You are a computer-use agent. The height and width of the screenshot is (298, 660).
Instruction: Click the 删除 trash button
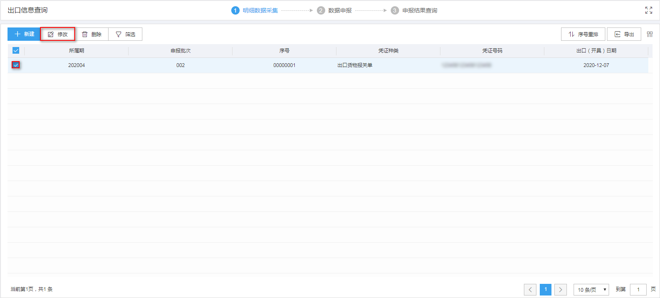(x=92, y=34)
